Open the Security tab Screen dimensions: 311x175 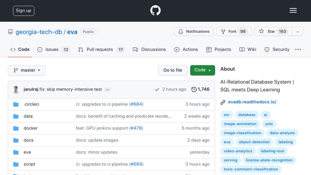(277, 49)
